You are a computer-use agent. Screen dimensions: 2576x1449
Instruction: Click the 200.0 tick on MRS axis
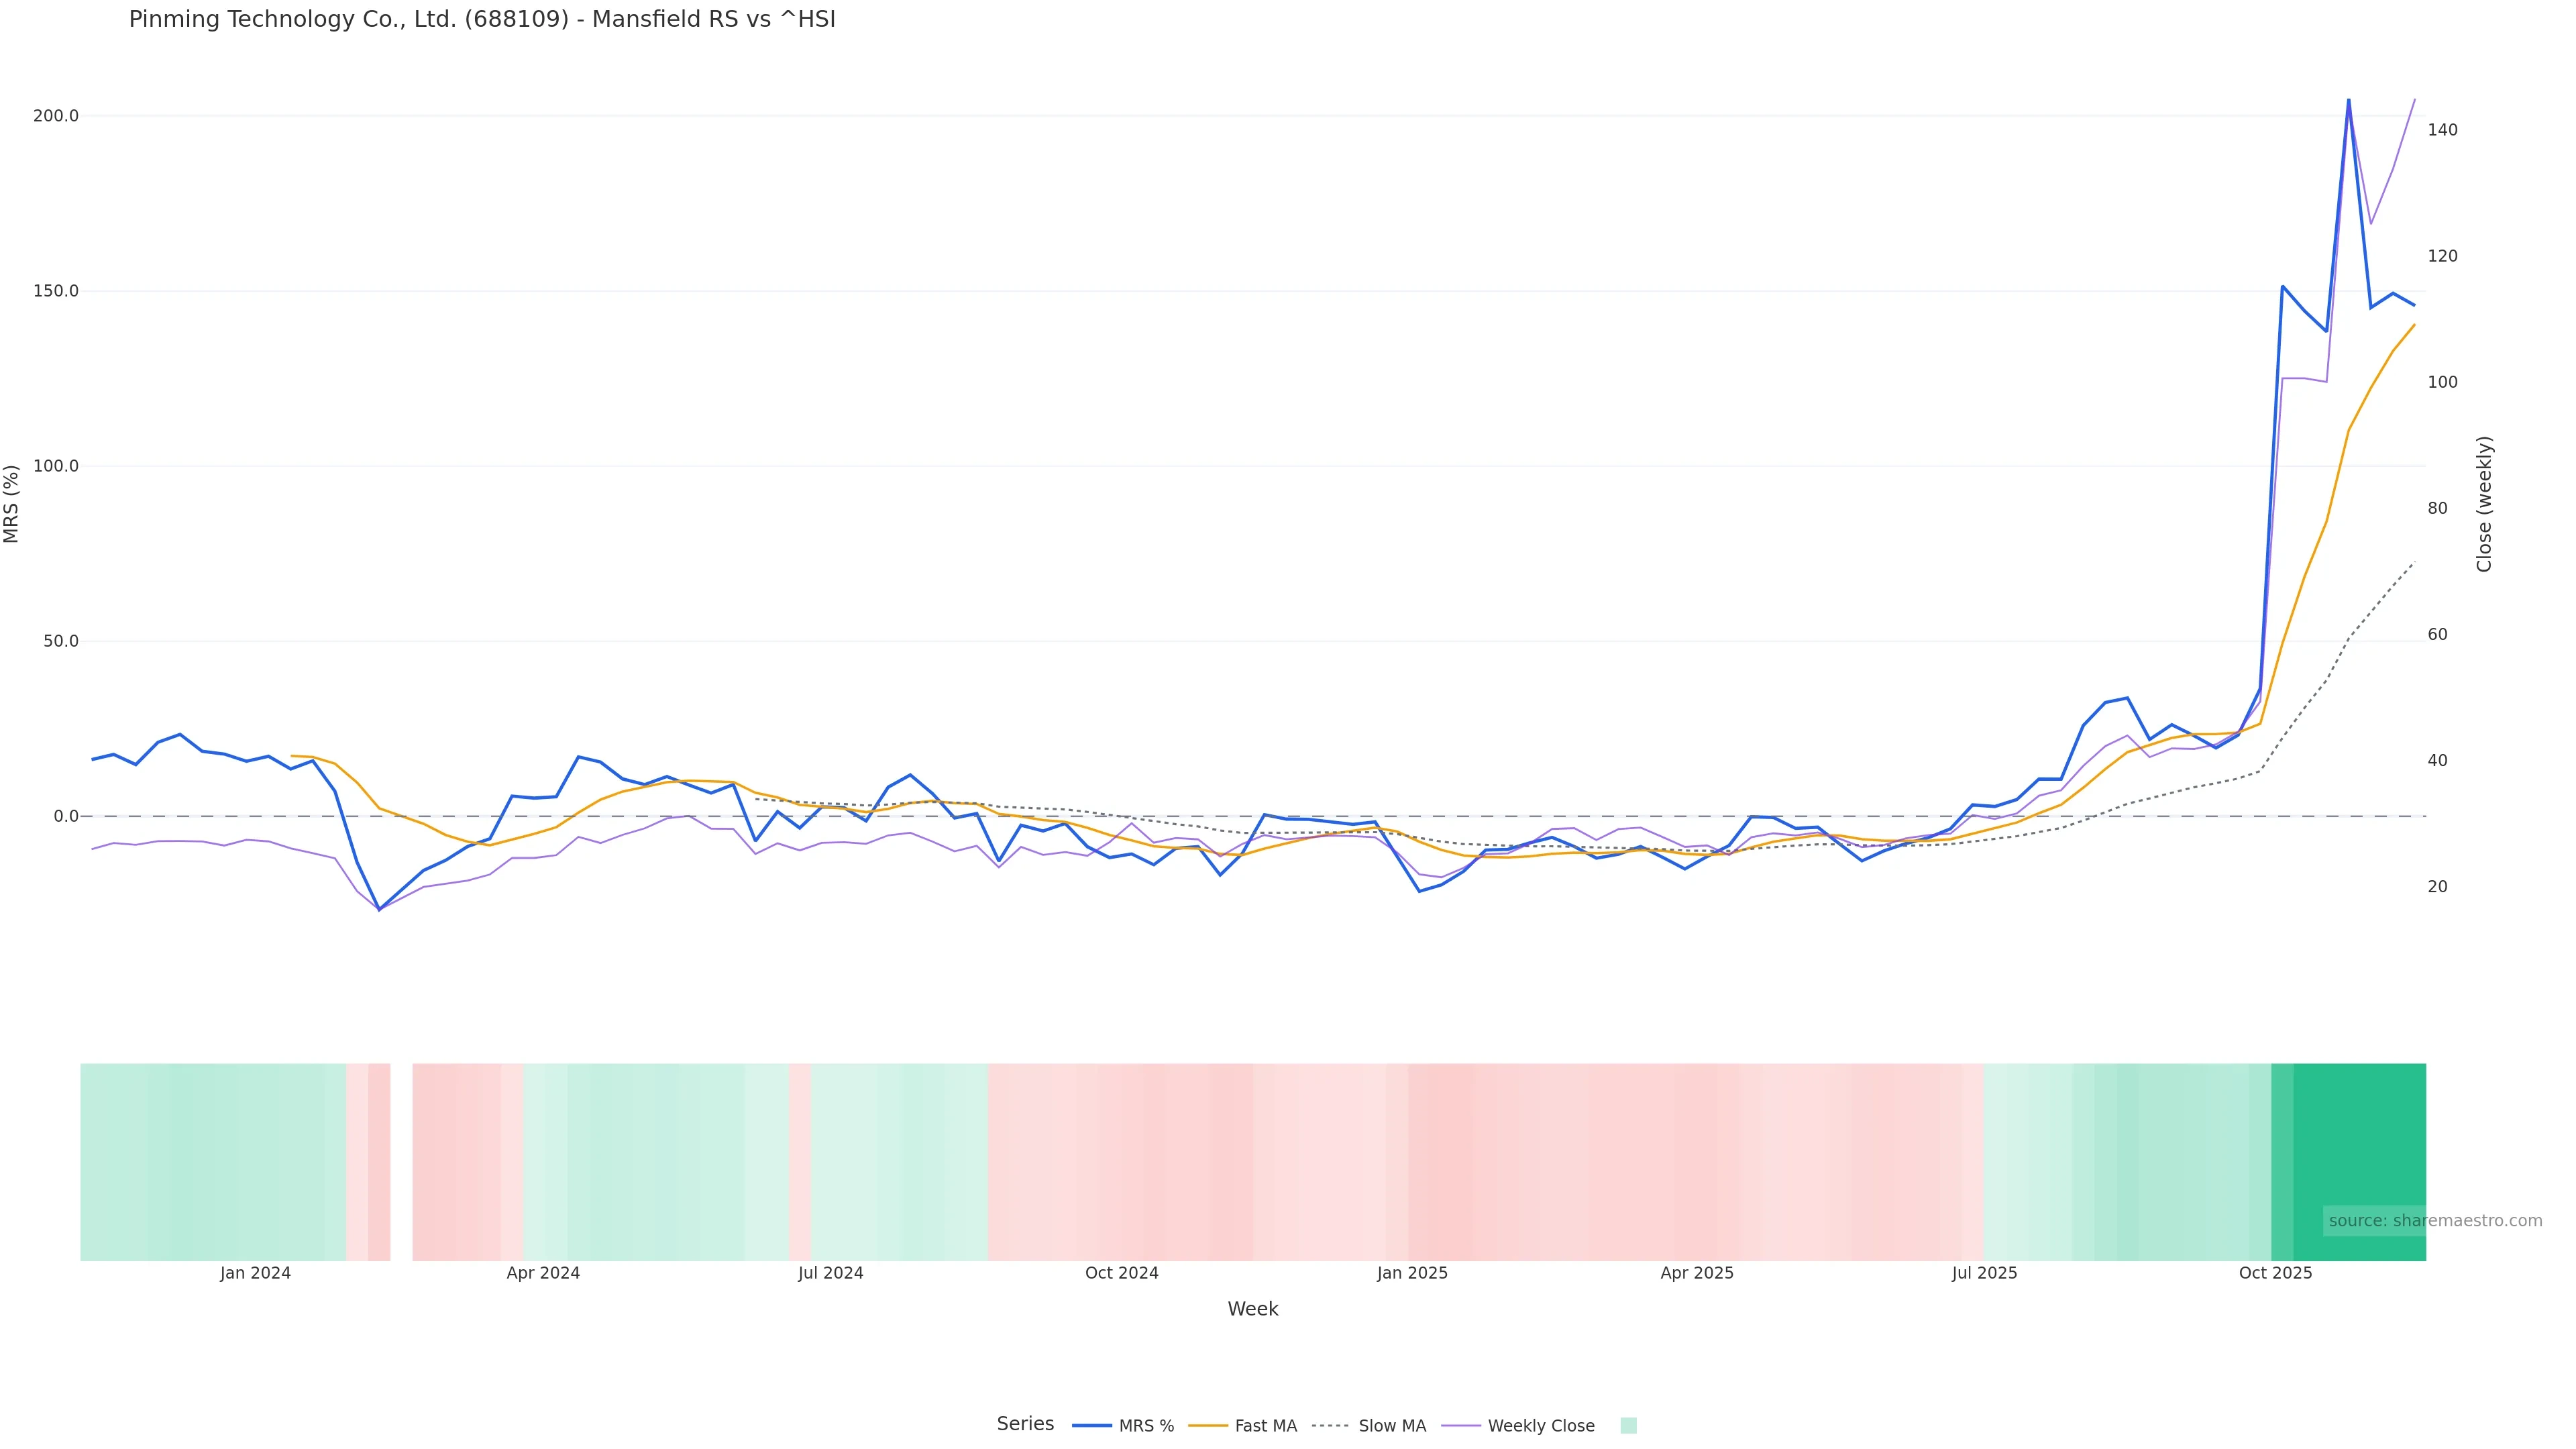pyautogui.click(x=56, y=116)
